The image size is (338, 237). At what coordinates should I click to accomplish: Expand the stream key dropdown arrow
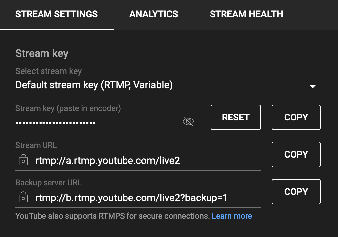312,86
